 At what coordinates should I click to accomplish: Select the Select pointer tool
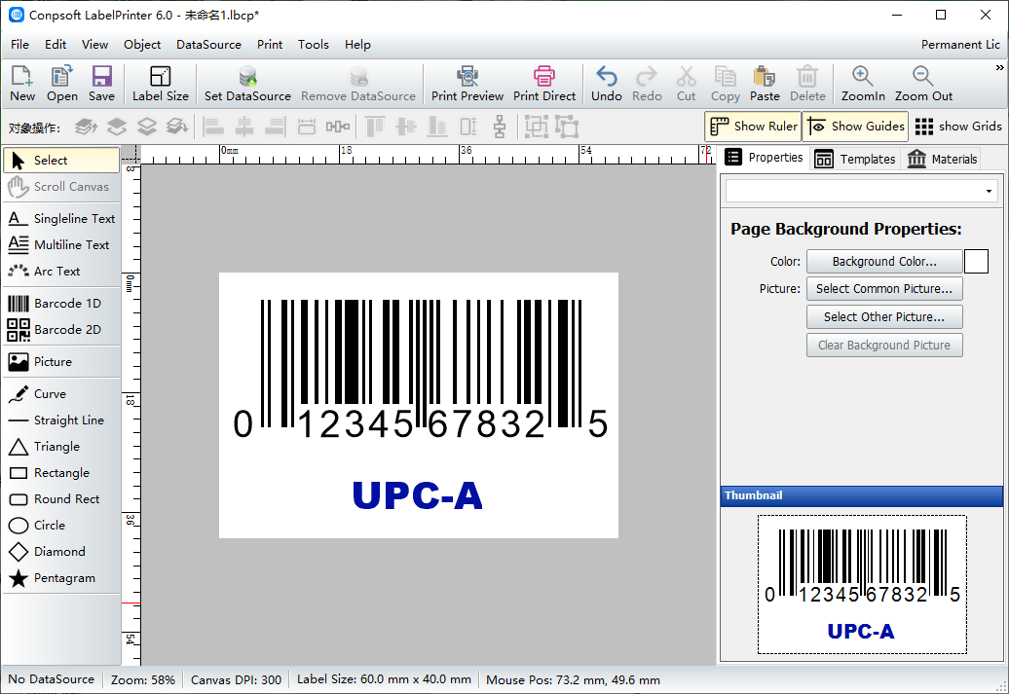(61, 161)
